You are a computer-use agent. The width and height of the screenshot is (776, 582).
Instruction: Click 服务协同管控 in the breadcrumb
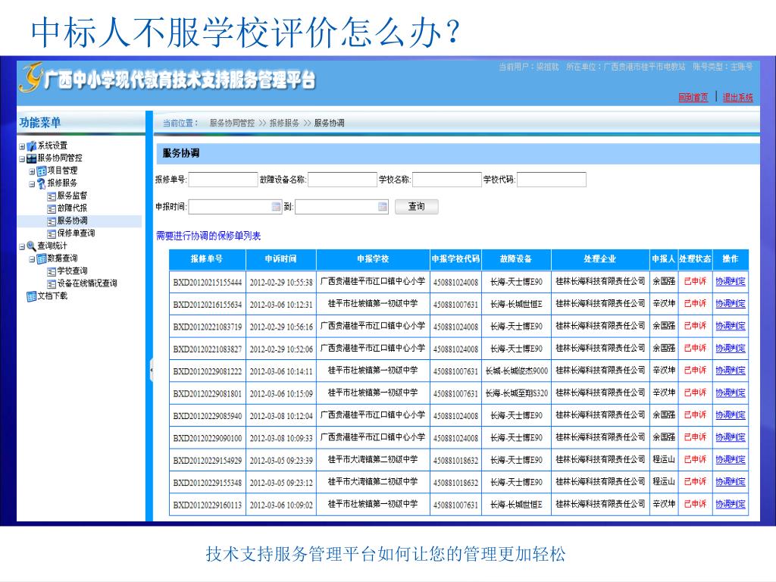(232, 123)
